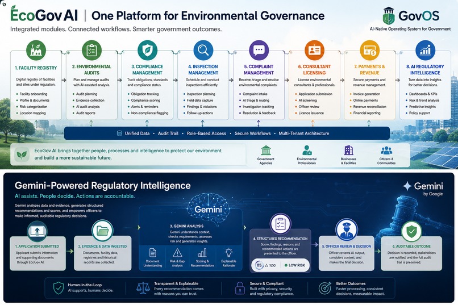This screenshot has height=305, width=458.
Task: Click the AI Regulatory Intelligence chart icon
Action: [x=425, y=50]
